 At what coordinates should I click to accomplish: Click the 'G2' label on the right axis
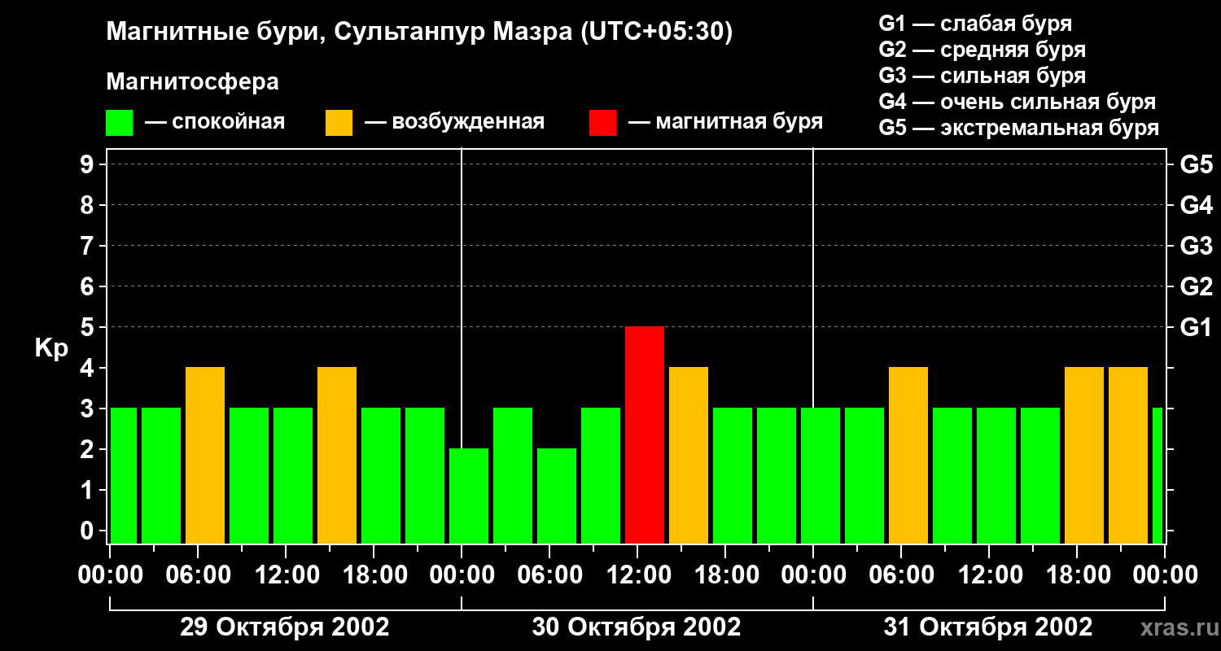(x=1197, y=286)
